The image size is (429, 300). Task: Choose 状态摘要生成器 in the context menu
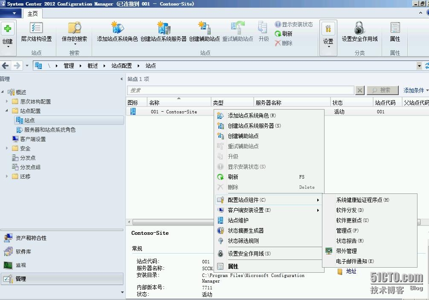pos(269,231)
